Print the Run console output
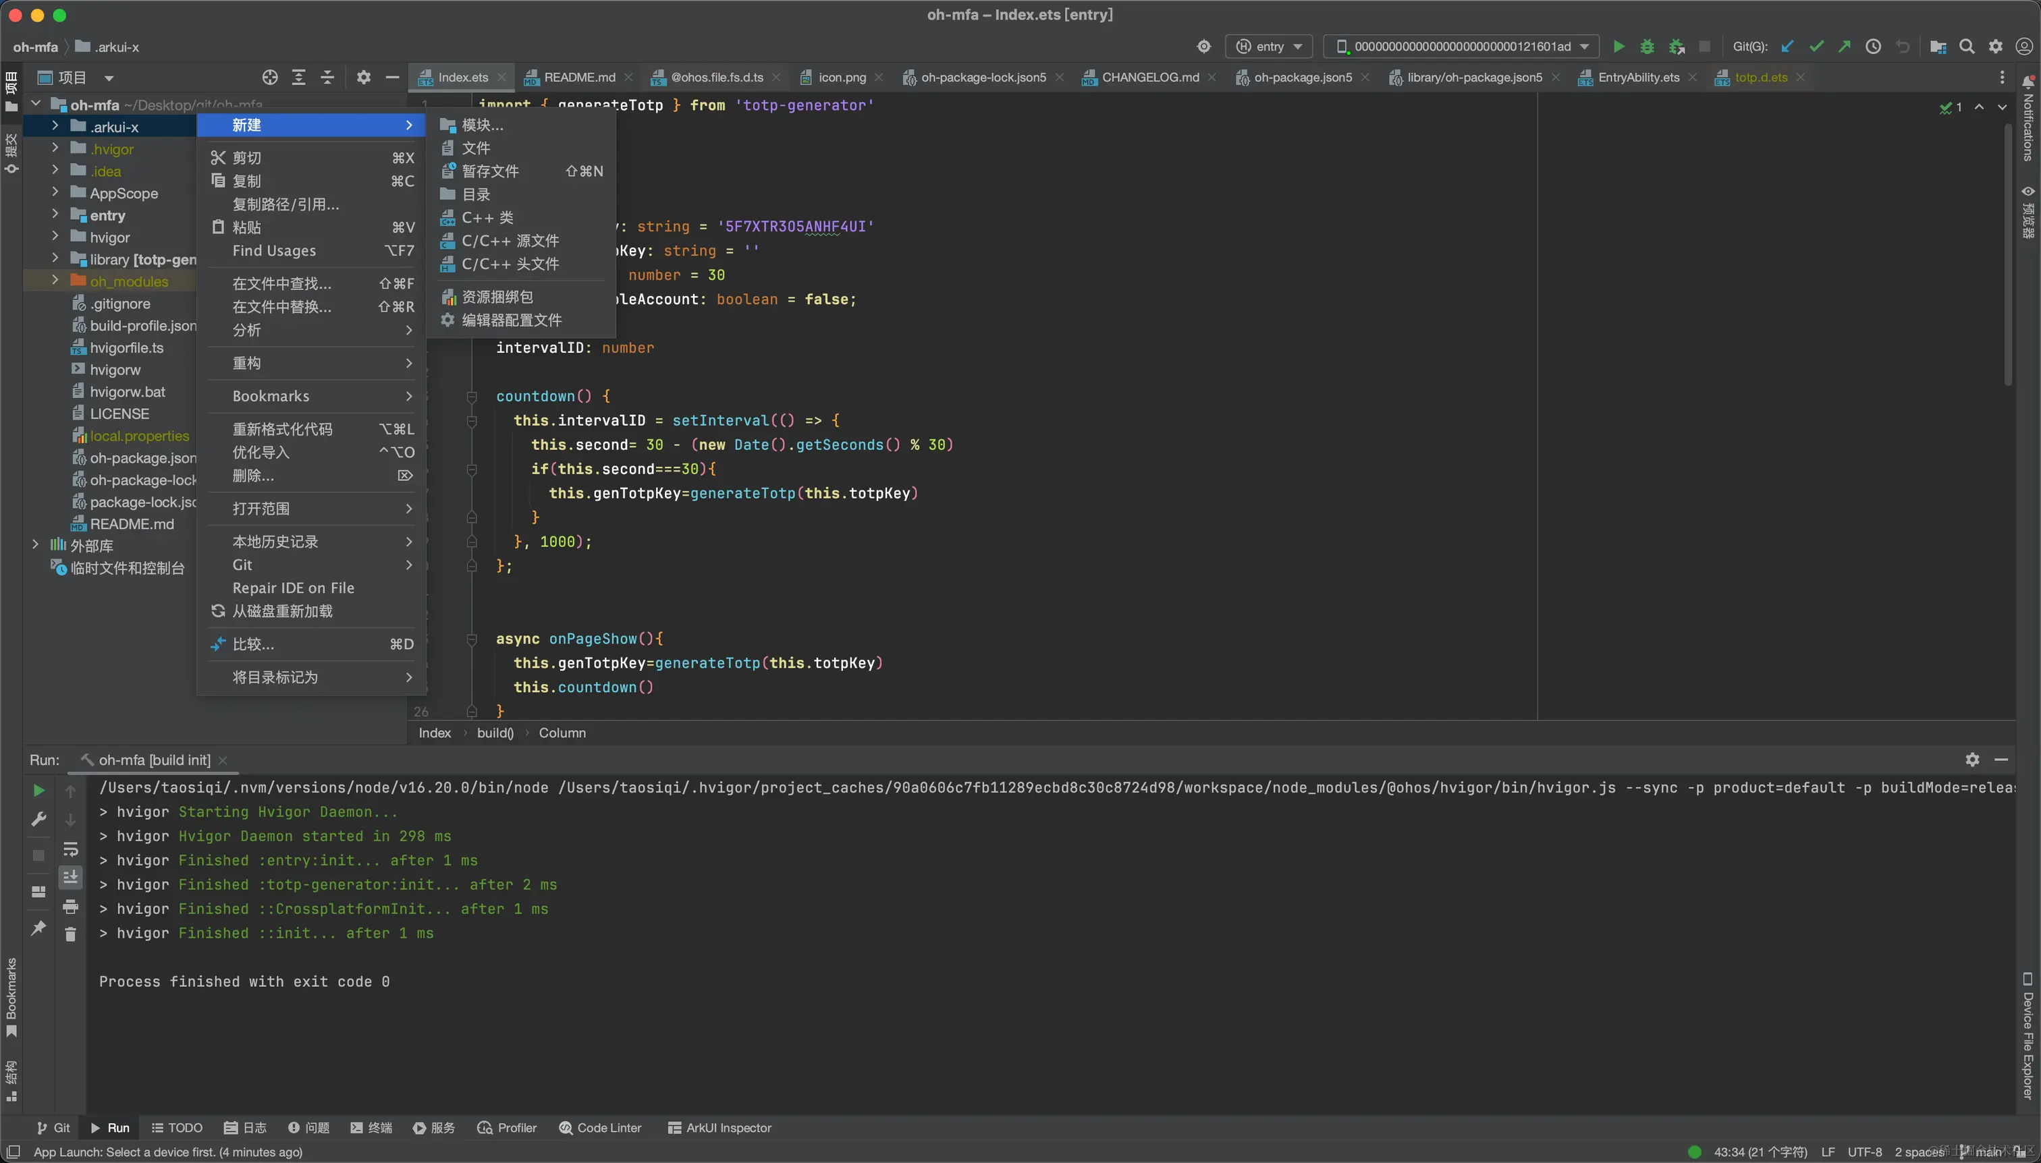This screenshot has width=2041, height=1163. (x=70, y=907)
